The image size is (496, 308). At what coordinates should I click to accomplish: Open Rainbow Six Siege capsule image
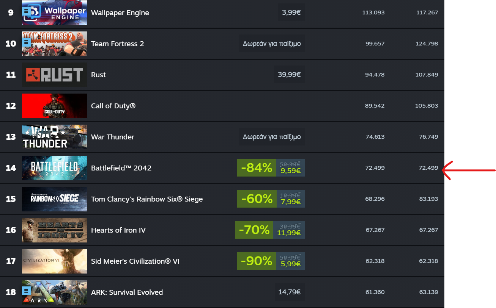[x=55, y=199]
